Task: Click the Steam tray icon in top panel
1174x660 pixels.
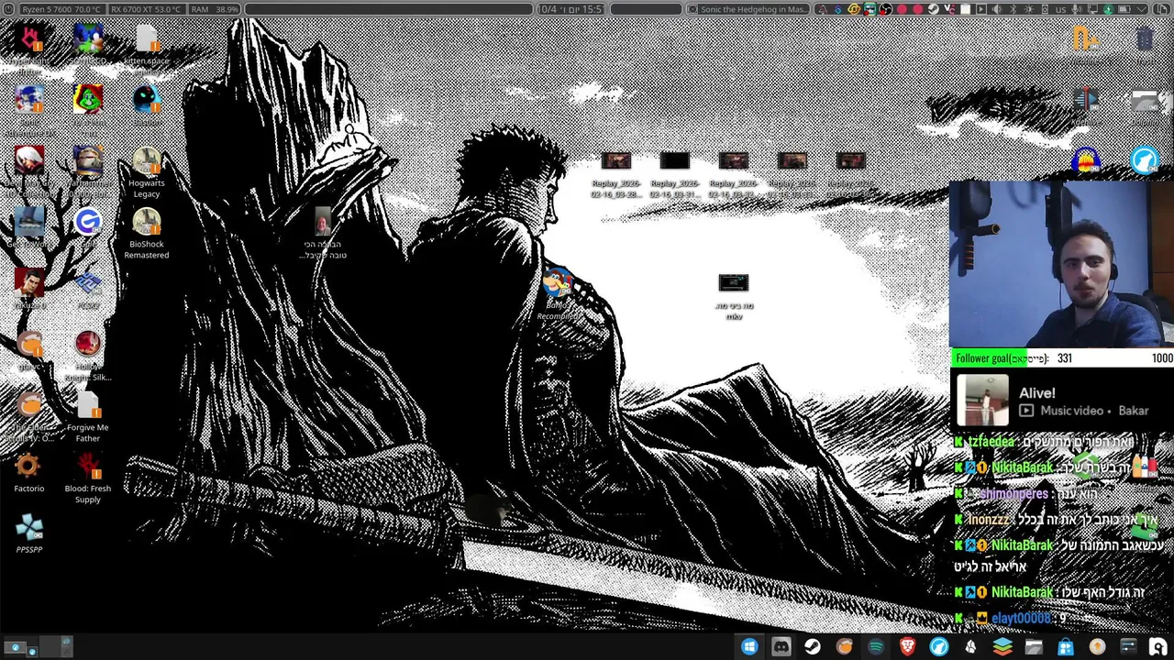Action: tap(933, 9)
